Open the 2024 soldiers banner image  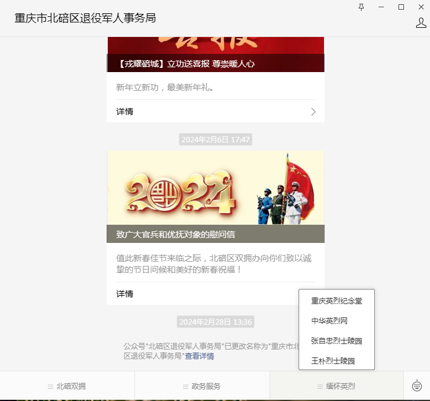click(215, 188)
